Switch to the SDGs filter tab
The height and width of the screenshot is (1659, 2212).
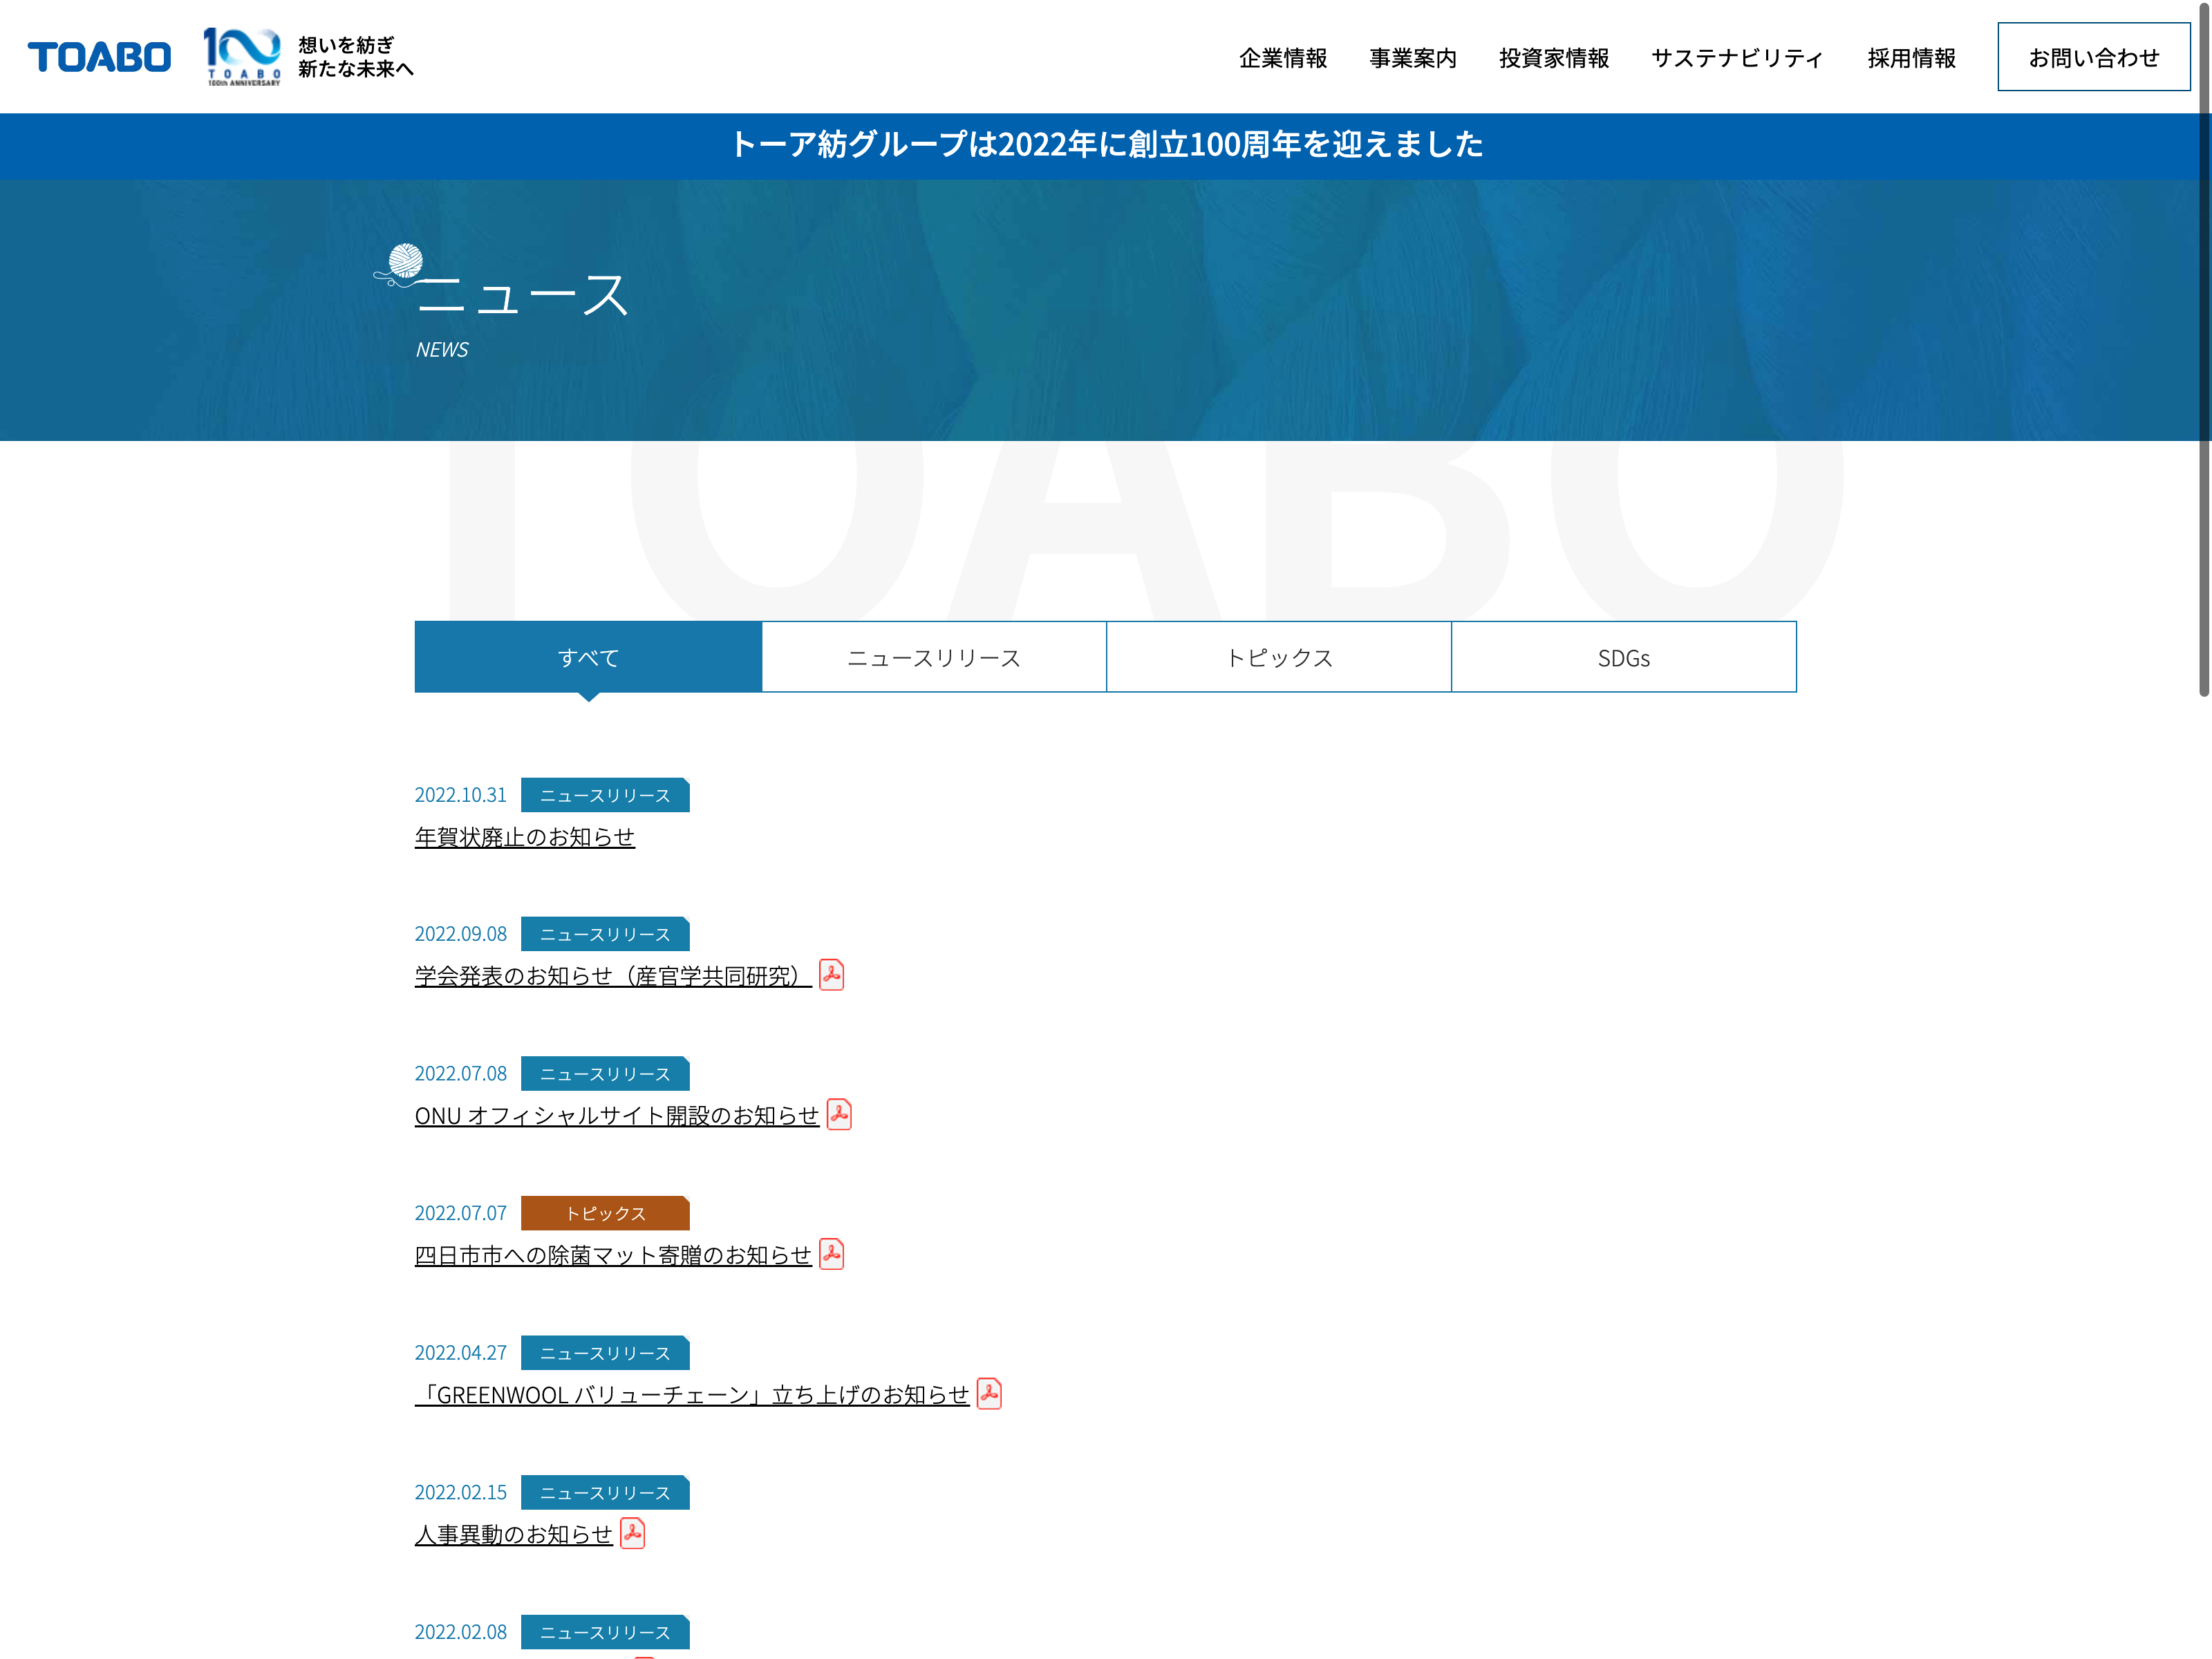pos(1623,657)
